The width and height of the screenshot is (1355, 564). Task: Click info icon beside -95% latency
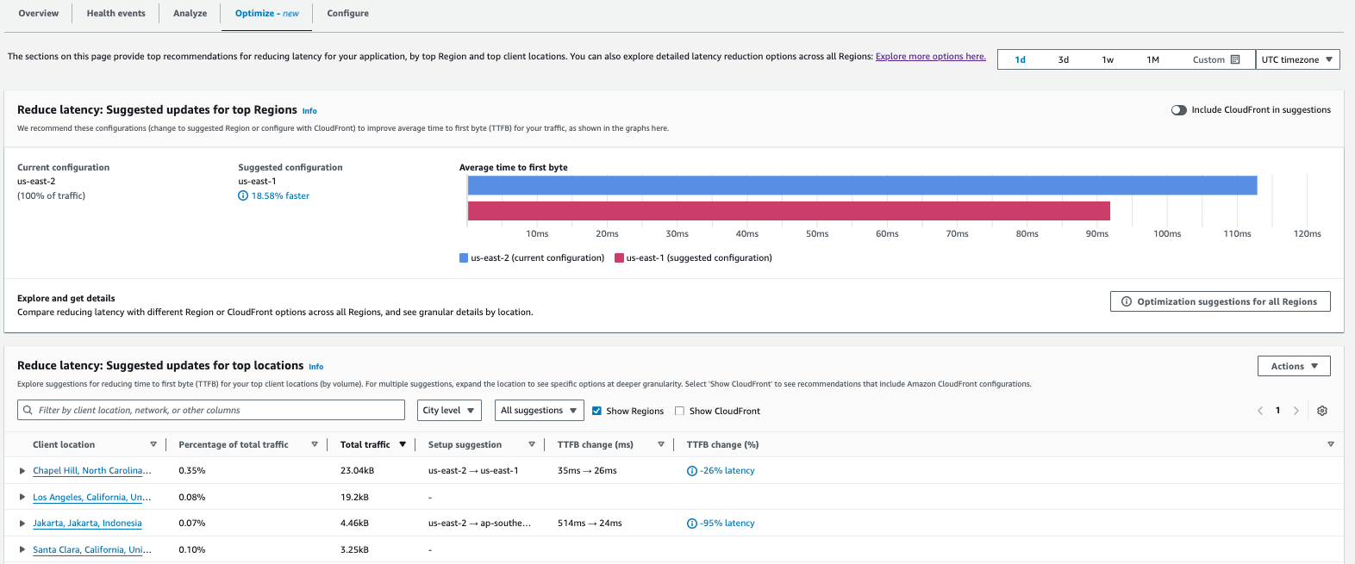[692, 524]
